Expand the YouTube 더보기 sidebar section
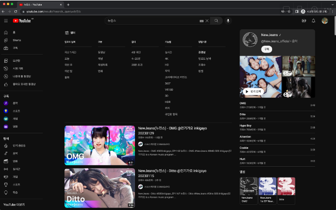This screenshot has height=210, width=336. point(14,205)
